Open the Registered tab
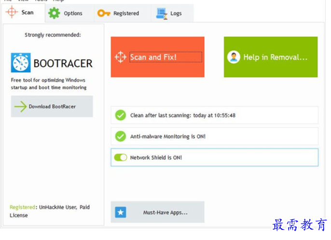The width and height of the screenshot is (331, 240). (x=123, y=13)
